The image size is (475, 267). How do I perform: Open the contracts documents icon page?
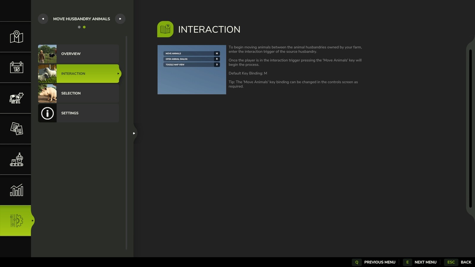(x=16, y=129)
